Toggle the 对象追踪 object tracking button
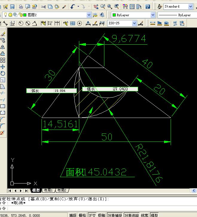 point(132,215)
